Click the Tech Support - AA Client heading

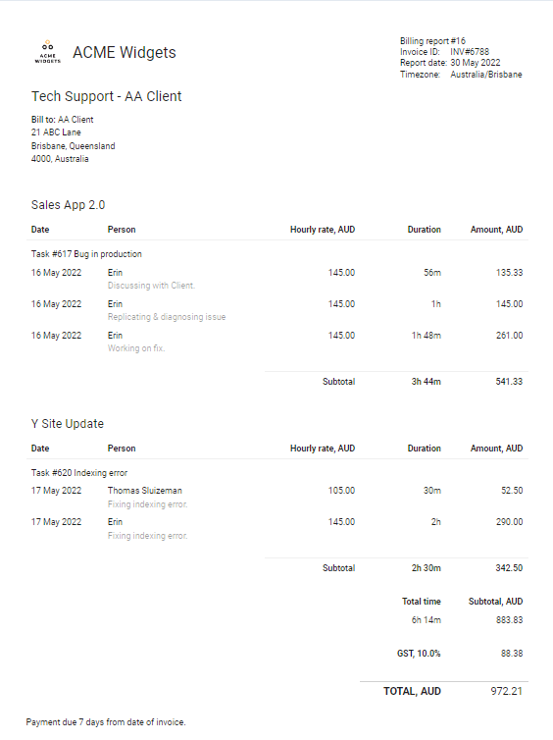107,96
